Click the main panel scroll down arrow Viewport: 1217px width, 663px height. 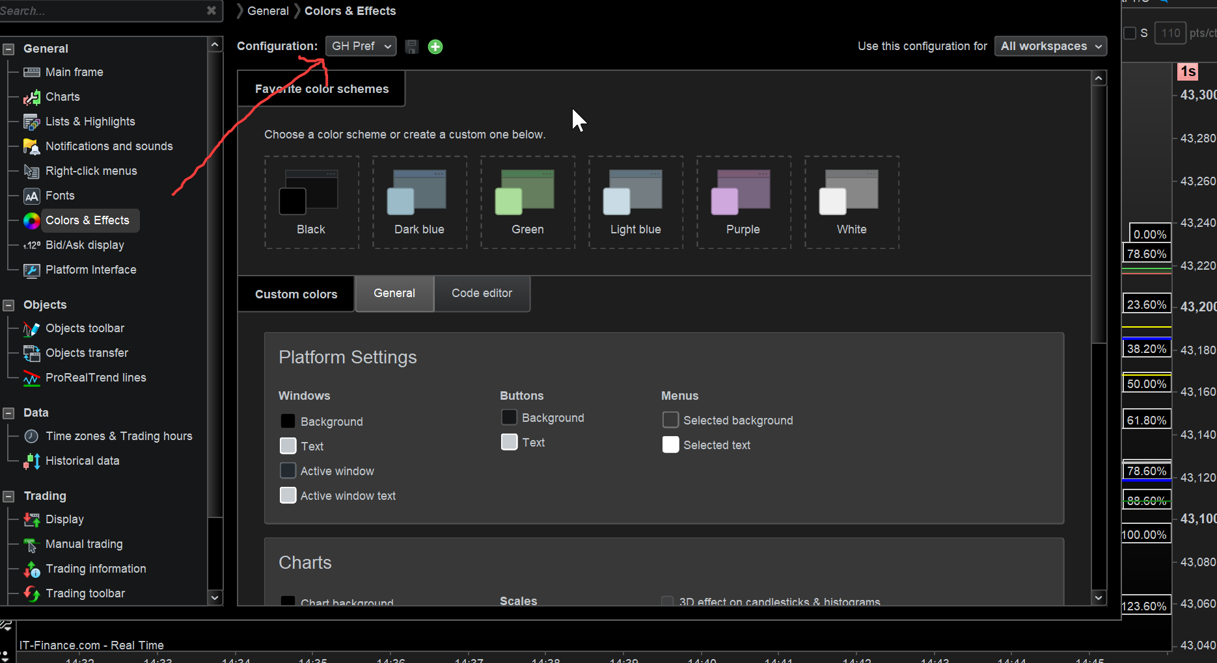(1099, 597)
